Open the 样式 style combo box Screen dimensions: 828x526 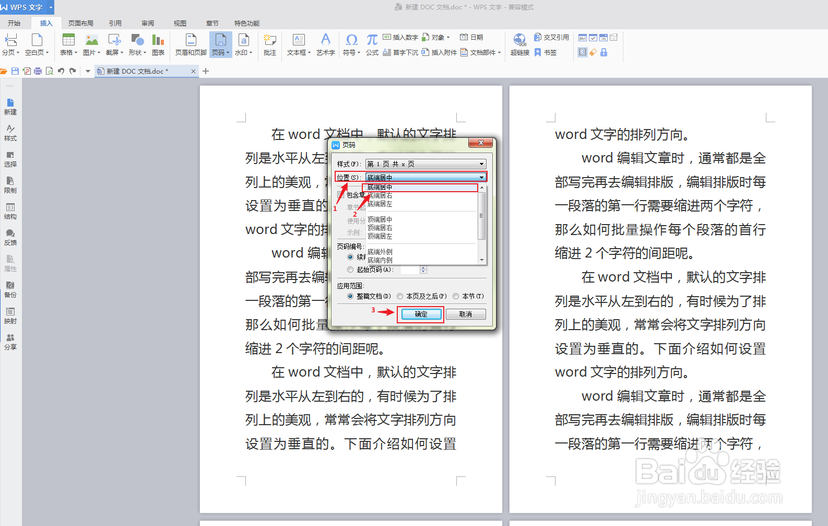(x=426, y=164)
